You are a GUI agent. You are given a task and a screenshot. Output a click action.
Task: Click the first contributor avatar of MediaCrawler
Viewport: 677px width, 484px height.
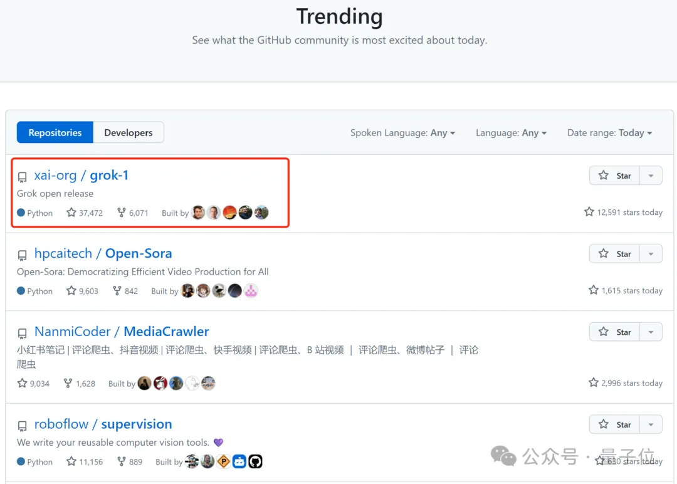[x=145, y=383]
